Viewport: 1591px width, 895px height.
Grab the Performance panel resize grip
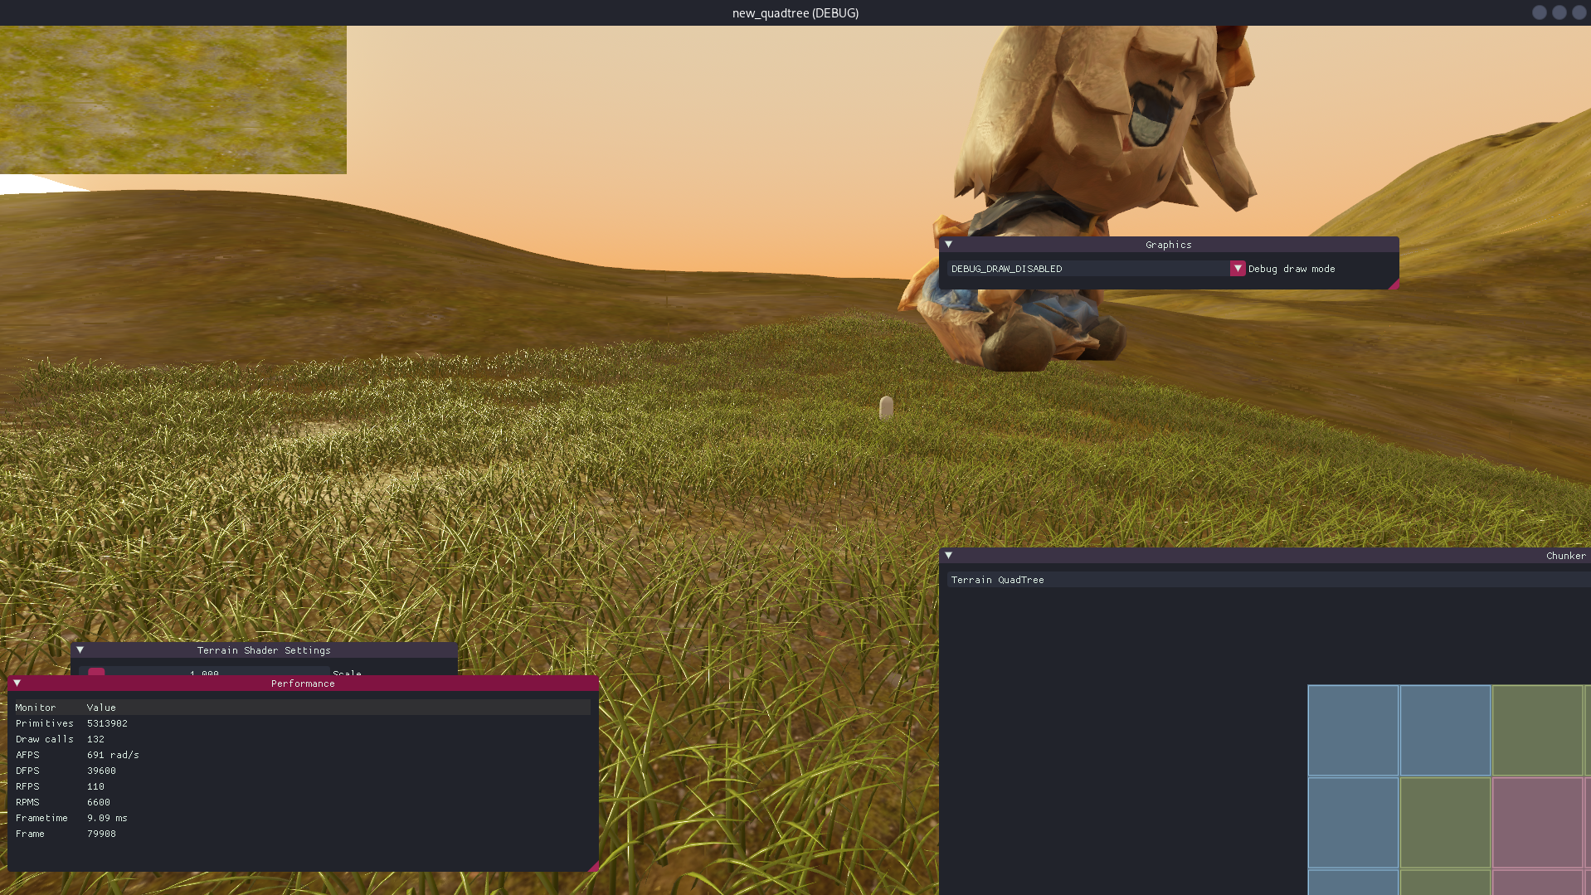(x=592, y=867)
